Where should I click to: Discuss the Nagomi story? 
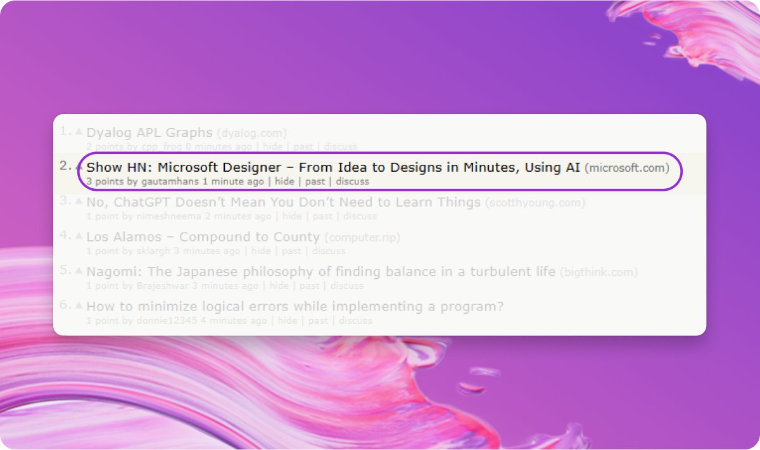pos(347,286)
